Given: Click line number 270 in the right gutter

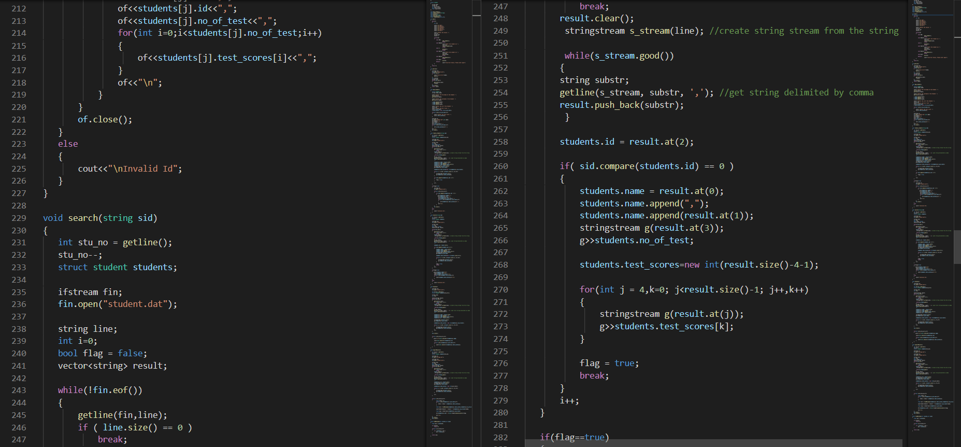Looking at the screenshot, I should click(x=500, y=289).
